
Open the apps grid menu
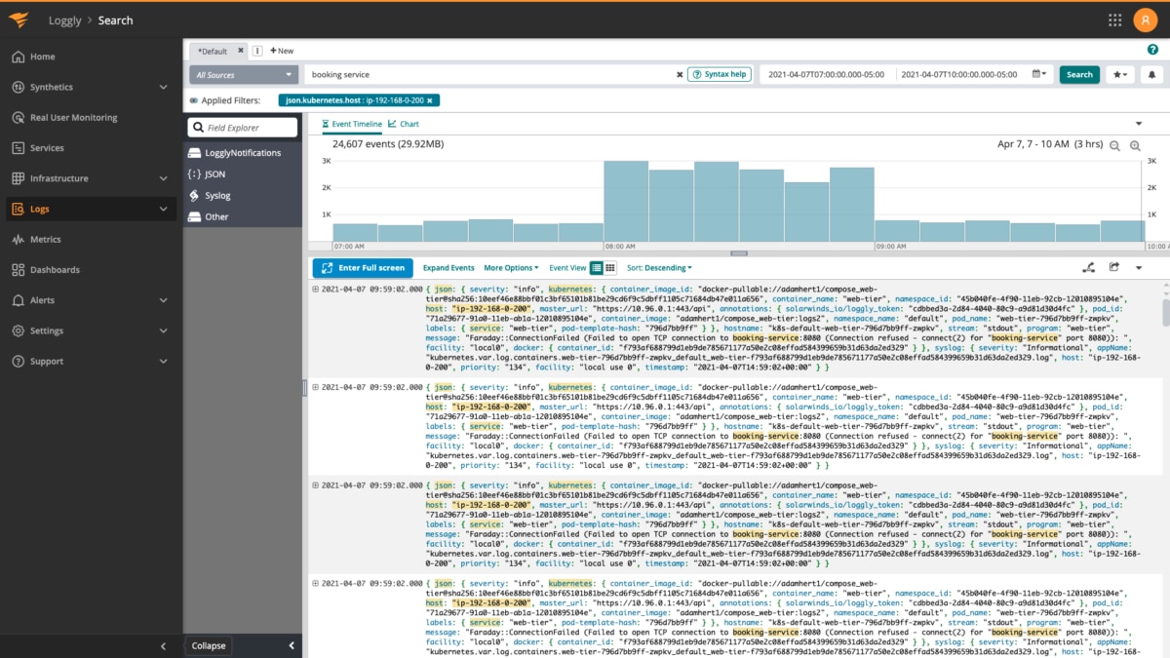point(1115,20)
